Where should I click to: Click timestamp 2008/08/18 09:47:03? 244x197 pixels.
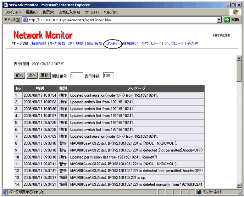pos(40,136)
